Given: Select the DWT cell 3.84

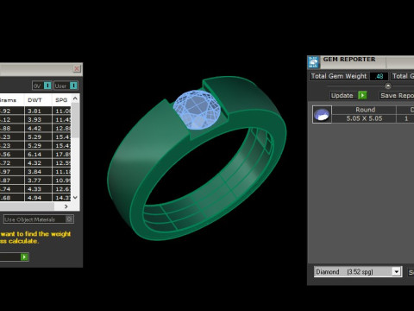Looking at the screenshot, I should (38, 172).
